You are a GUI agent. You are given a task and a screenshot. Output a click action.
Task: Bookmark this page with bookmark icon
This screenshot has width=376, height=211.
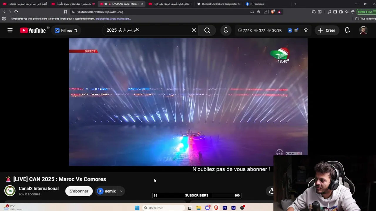tap(66, 12)
